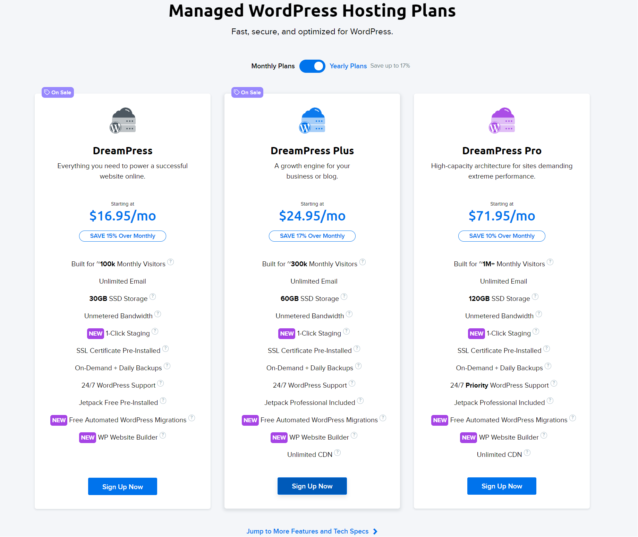Open help for DreamPress Pro Unlimited CDN
Screen dimensions: 638x537
527,452
